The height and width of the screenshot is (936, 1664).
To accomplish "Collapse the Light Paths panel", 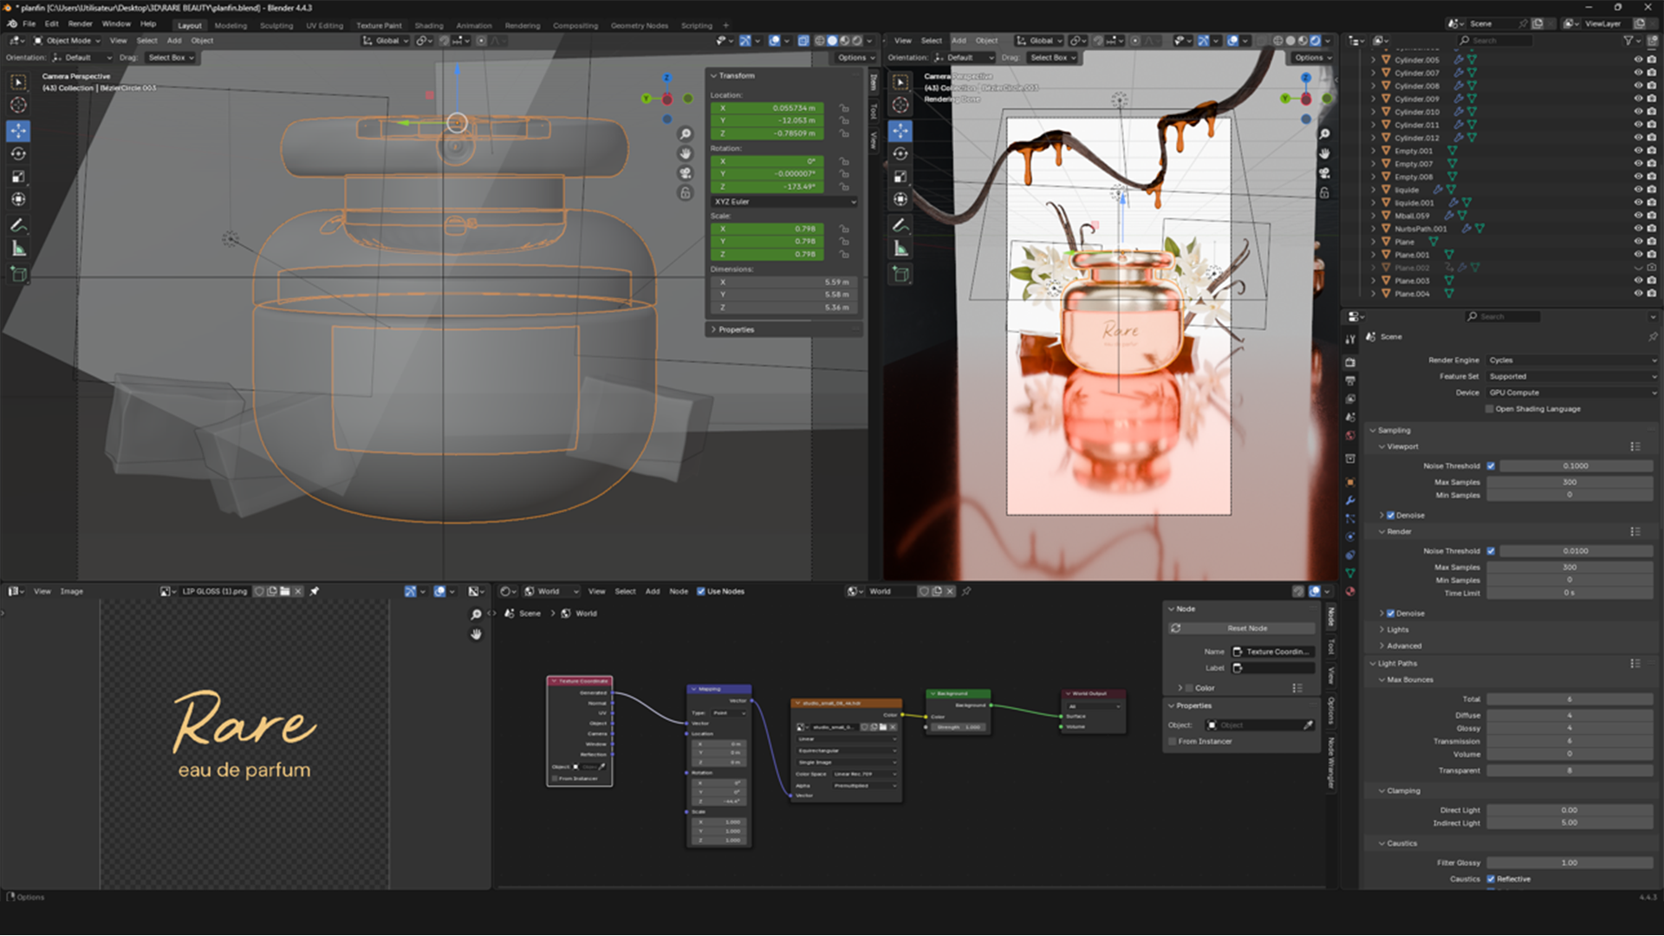I will click(x=1396, y=663).
